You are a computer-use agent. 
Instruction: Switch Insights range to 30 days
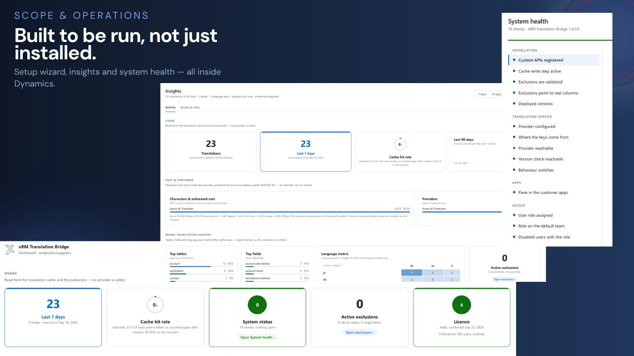(x=496, y=94)
